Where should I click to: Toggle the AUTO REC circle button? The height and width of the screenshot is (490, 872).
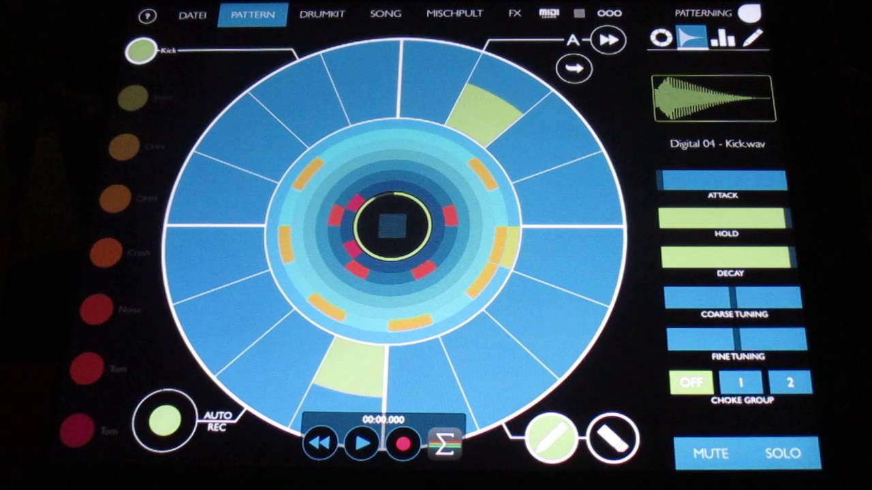(x=165, y=421)
